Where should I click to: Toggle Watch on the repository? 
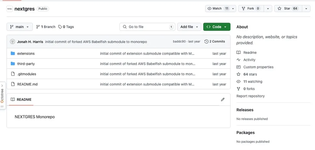pyautogui.click(x=217, y=9)
